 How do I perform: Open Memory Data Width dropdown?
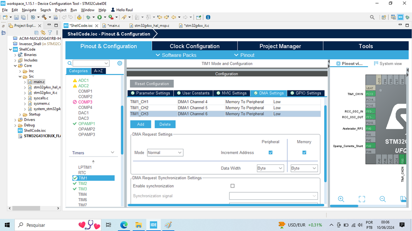click(x=304, y=168)
